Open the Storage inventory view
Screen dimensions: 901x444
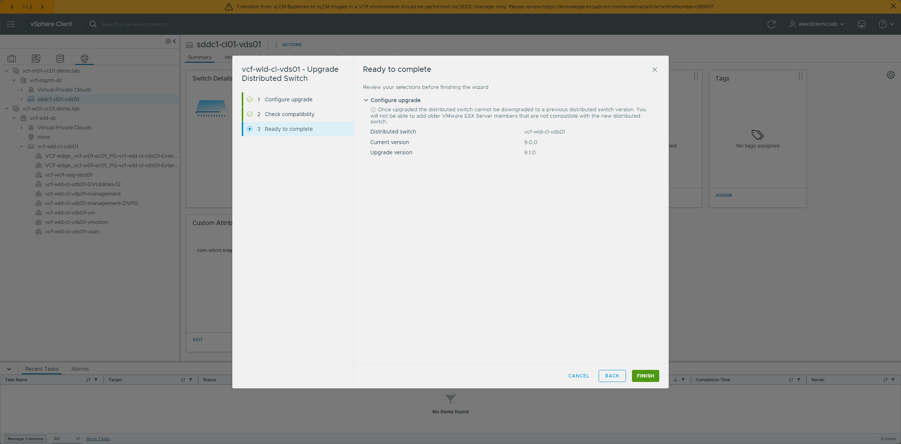coord(60,58)
